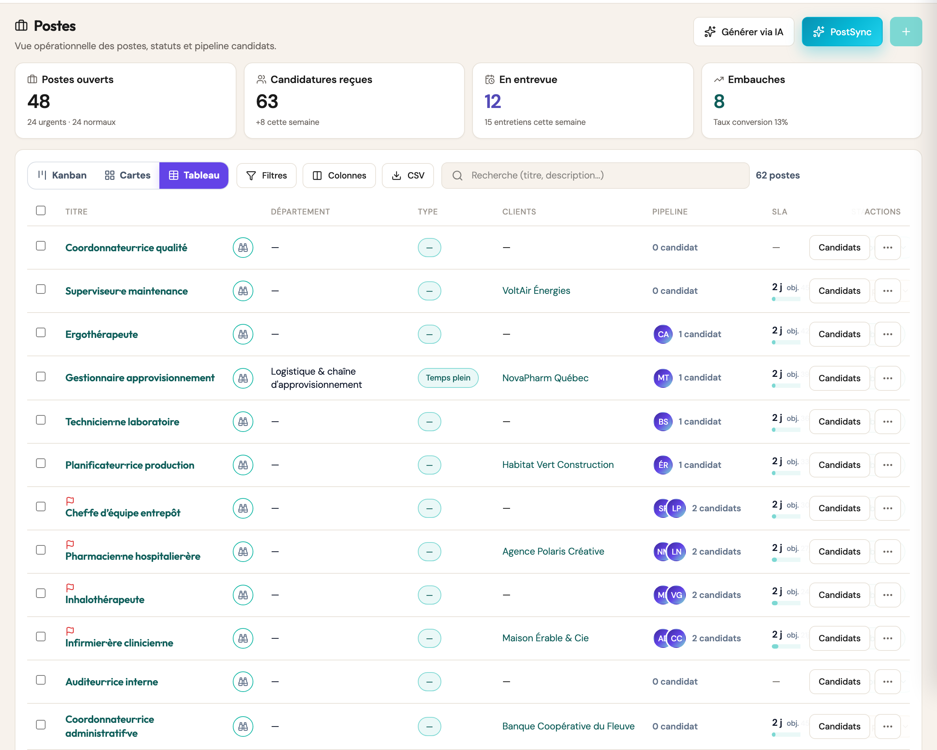Sort by the TITRE column header
Screen dimensions: 937x750
pyautogui.click(x=76, y=212)
